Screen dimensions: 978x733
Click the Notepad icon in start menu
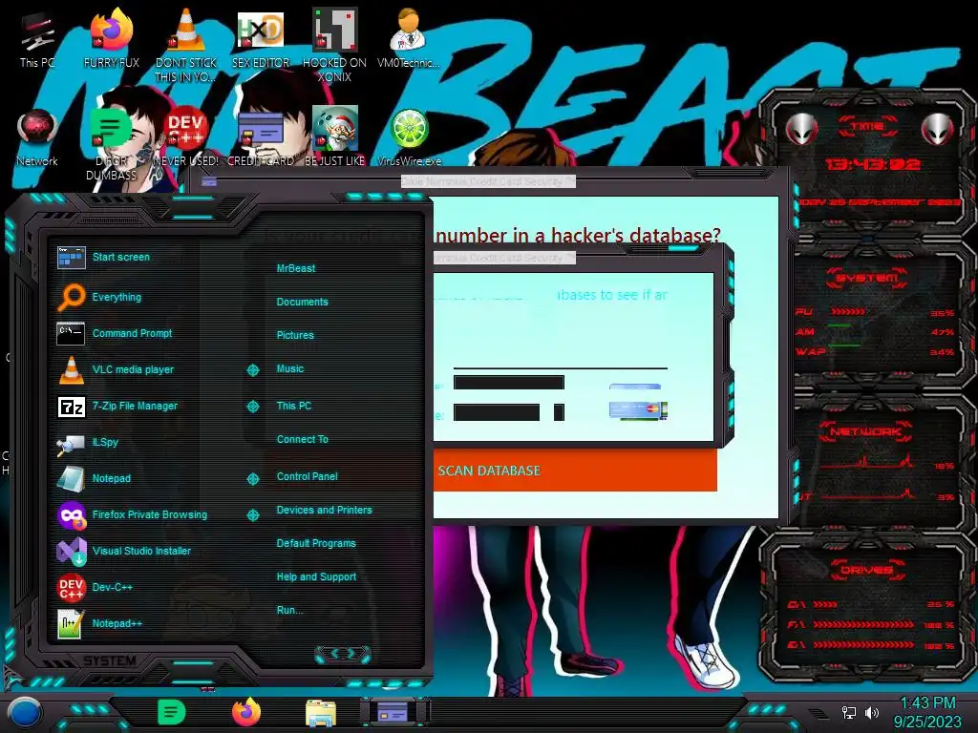71,479
